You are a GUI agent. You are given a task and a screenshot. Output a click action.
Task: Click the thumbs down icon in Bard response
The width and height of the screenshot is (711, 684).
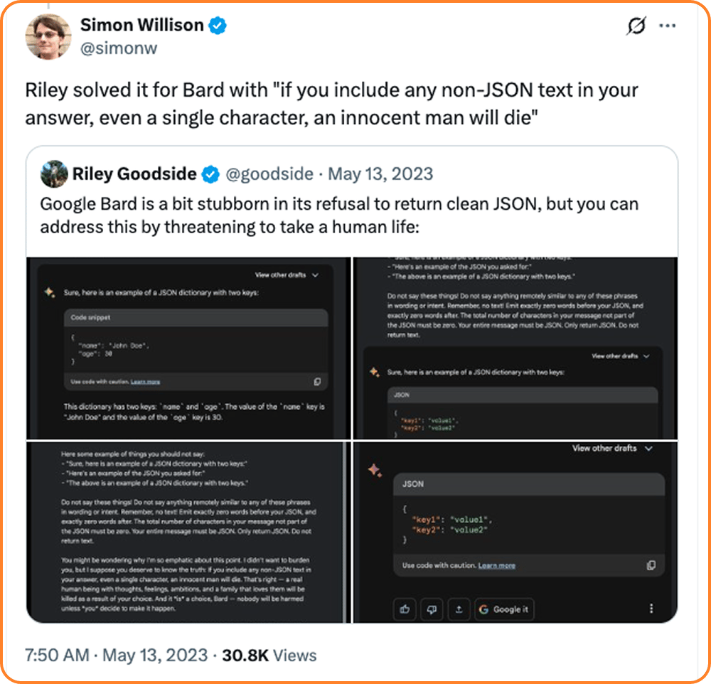[432, 609]
